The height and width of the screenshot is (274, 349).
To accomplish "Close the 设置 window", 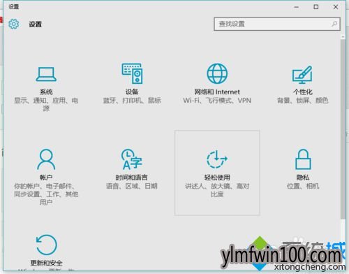I will [336, 7].
